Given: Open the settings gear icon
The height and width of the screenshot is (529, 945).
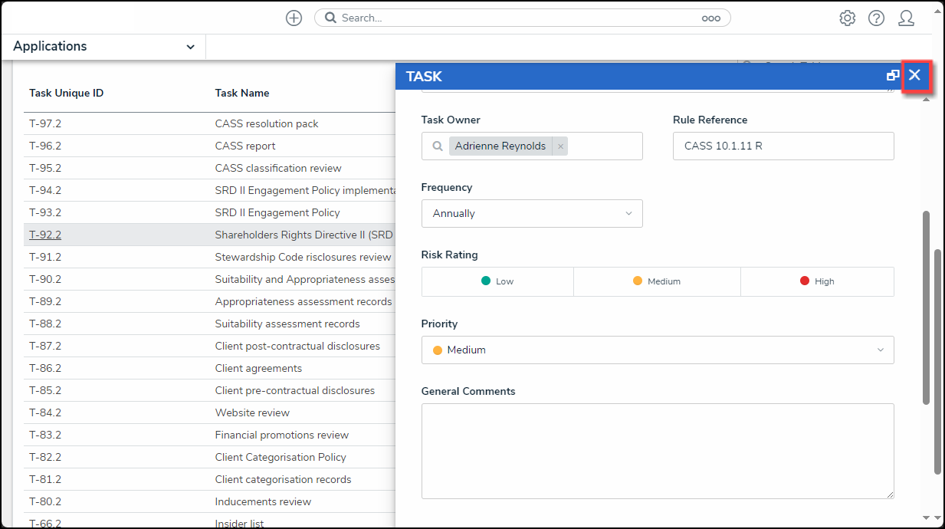Looking at the screenshot, I should (x=847, y=18).
